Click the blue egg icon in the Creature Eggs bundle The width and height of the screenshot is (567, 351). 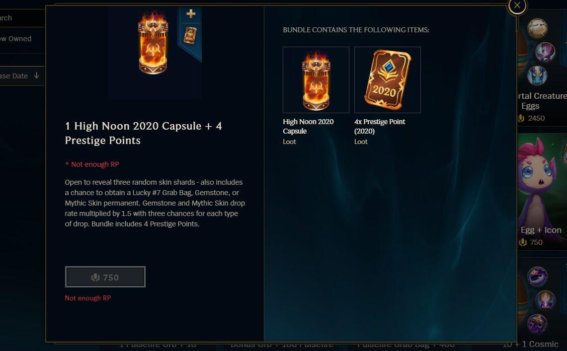tap(537, 75)
